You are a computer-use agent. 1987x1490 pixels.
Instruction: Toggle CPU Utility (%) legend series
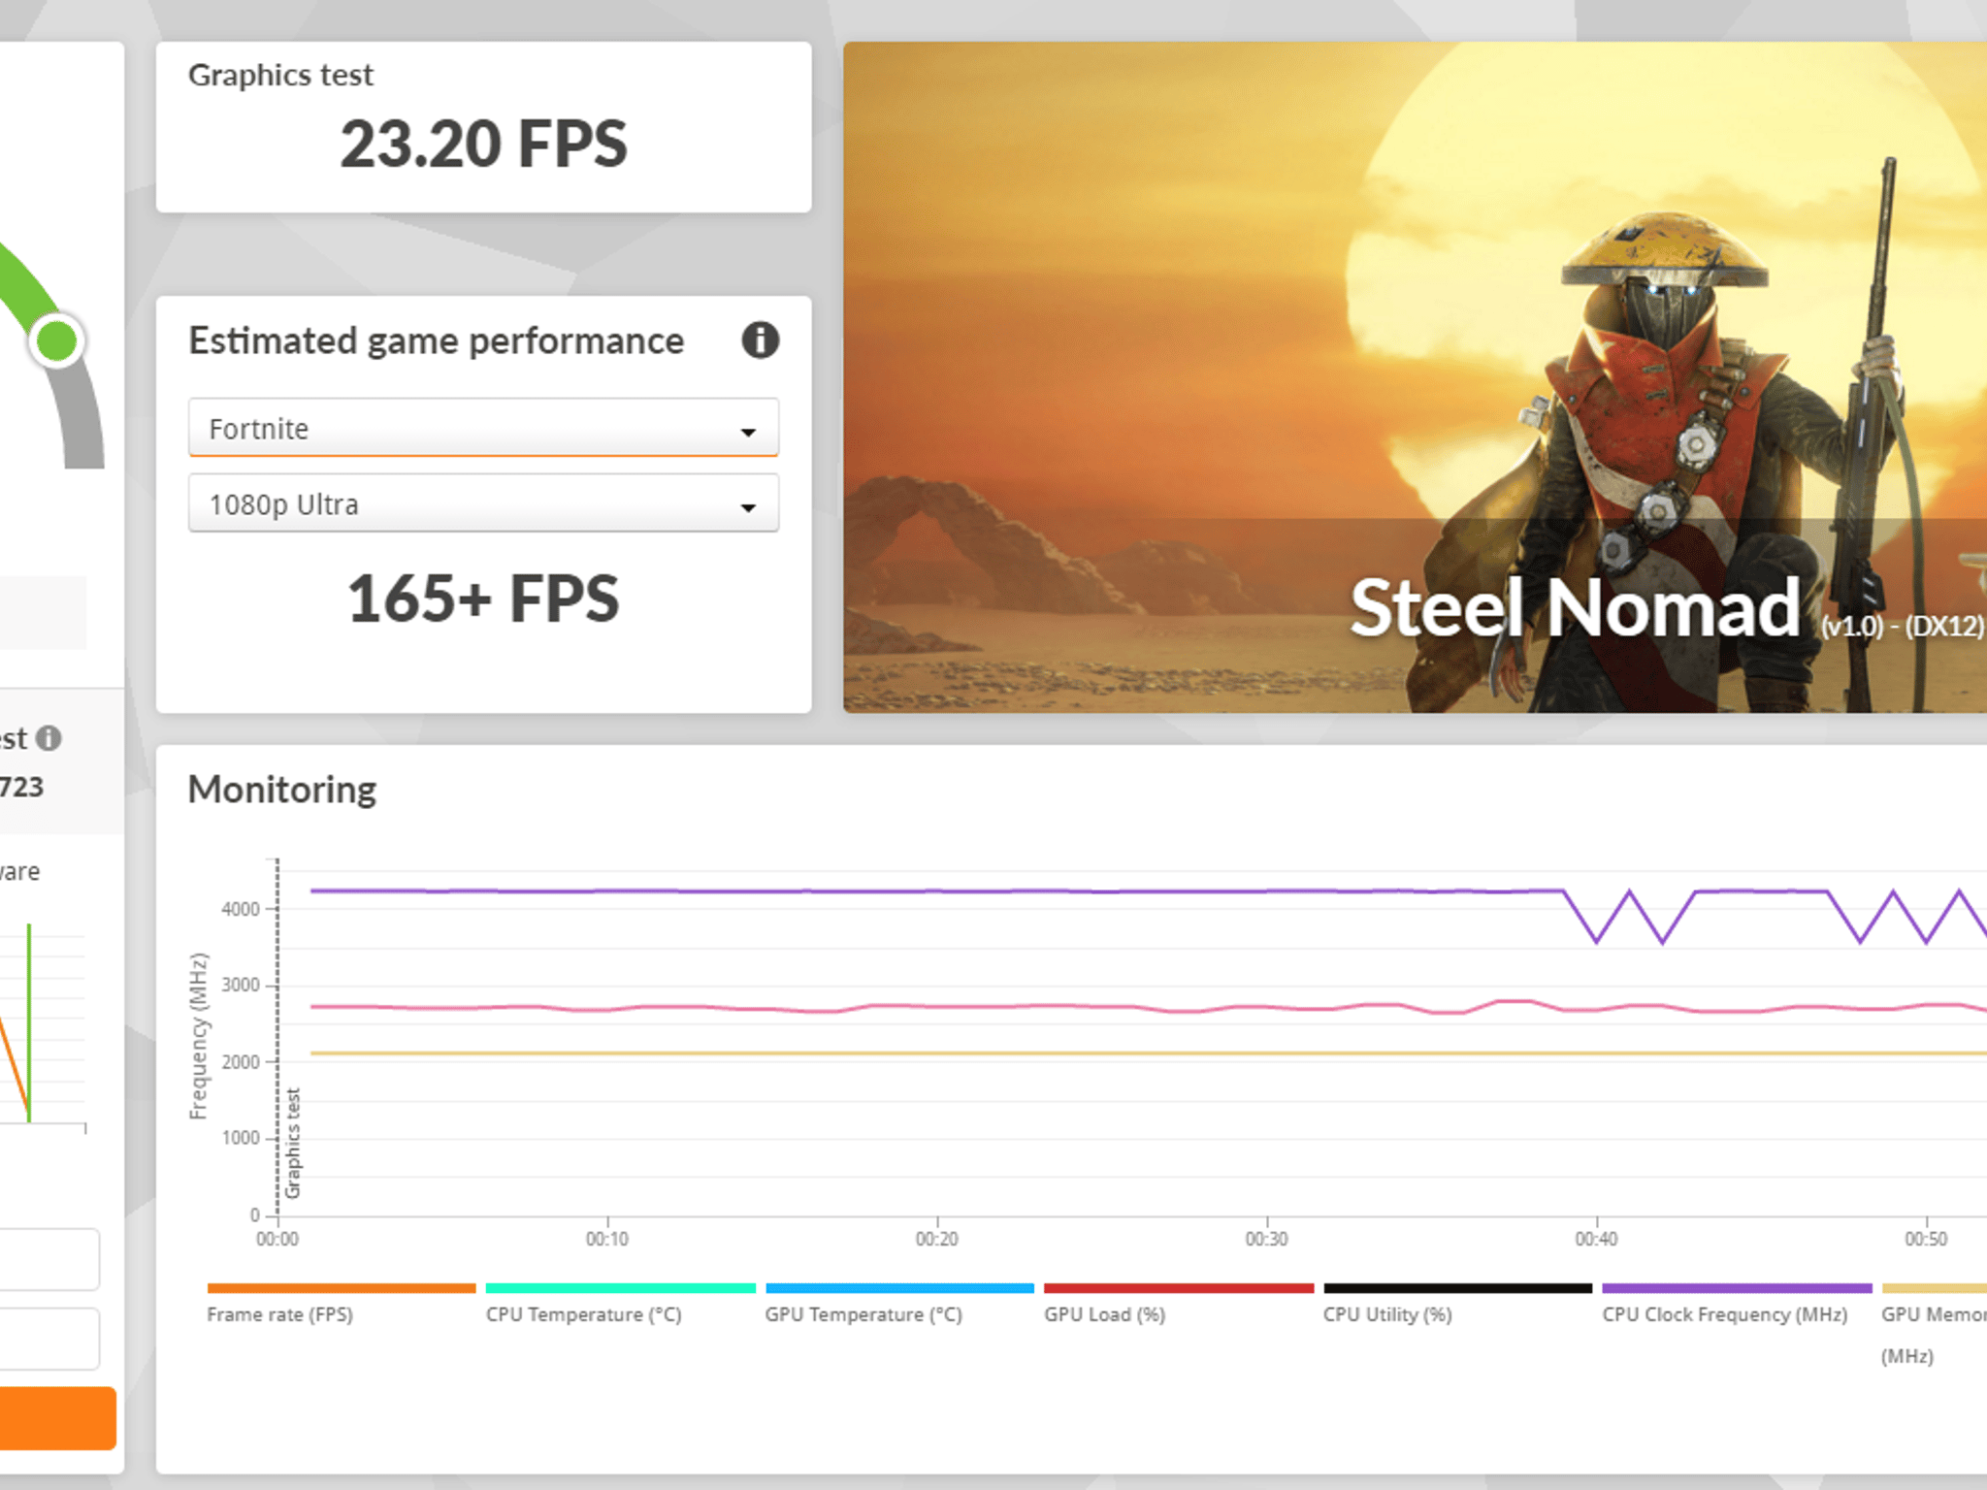tap(1387, 1314)
